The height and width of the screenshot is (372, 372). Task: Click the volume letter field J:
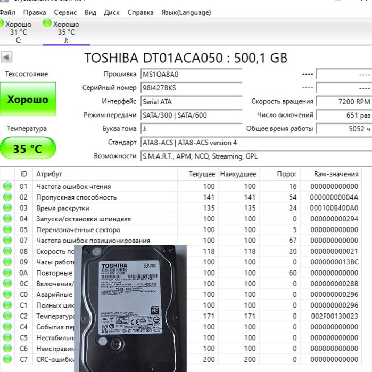tap(191, 129)
